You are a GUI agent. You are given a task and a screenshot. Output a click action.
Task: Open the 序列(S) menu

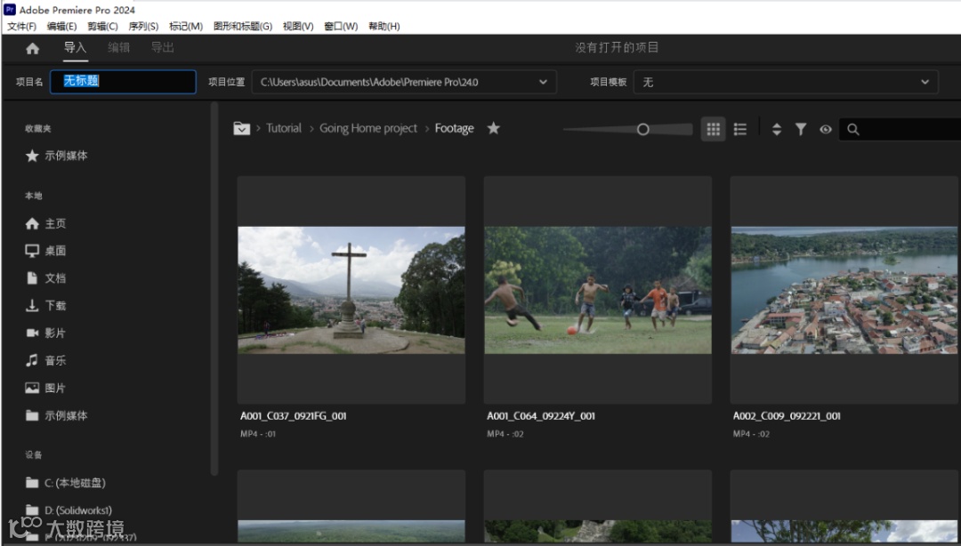(143, 27)
